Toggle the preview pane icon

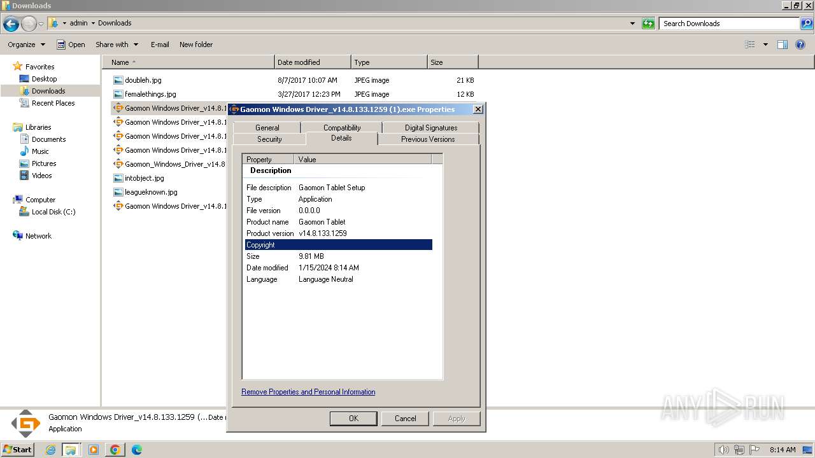[x=783, y=45]
